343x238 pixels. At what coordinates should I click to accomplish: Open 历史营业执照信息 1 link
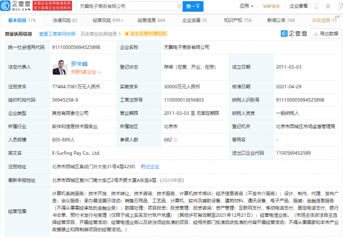(101, 34)
